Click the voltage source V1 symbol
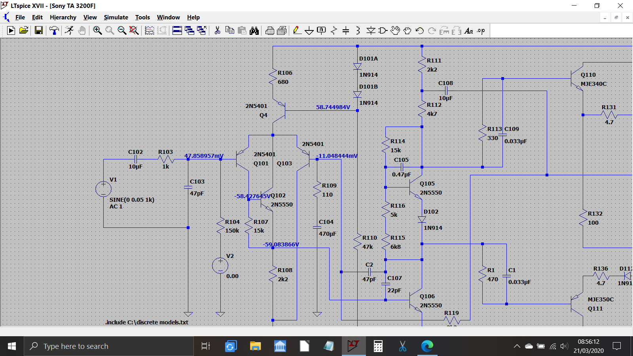Screen dimensions: 633x356 [x=103, y=189]
